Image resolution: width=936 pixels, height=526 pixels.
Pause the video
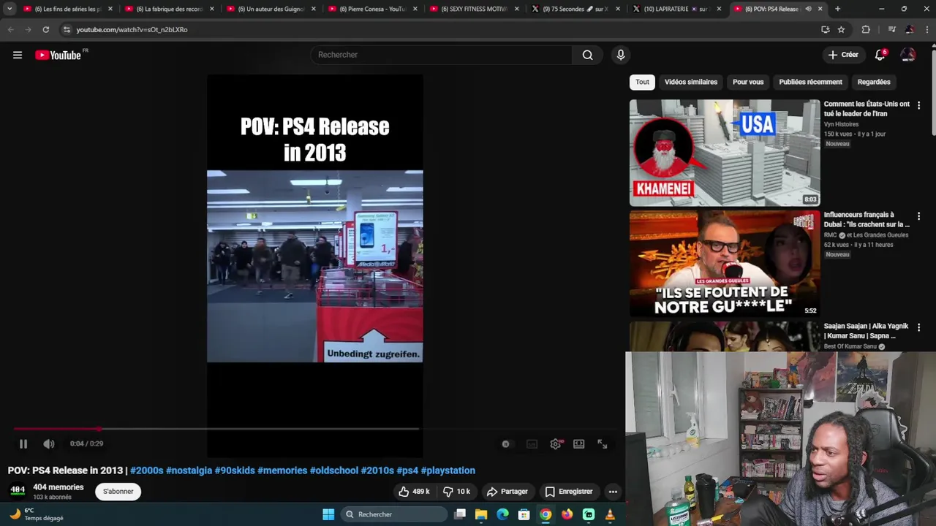23,443
